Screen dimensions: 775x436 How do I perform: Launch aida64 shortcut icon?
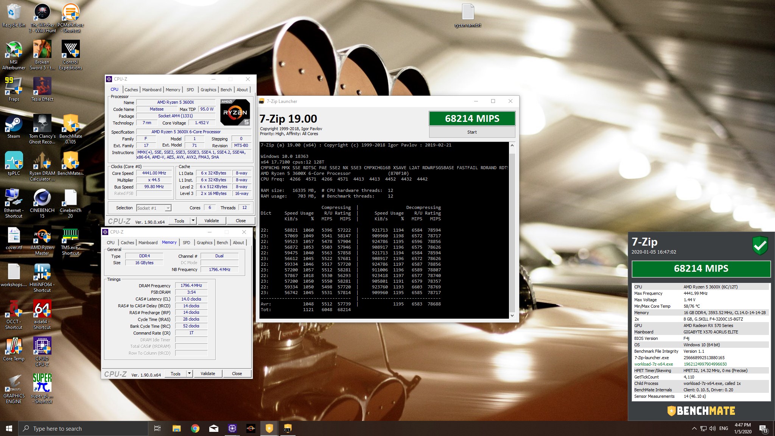[42, 315]
